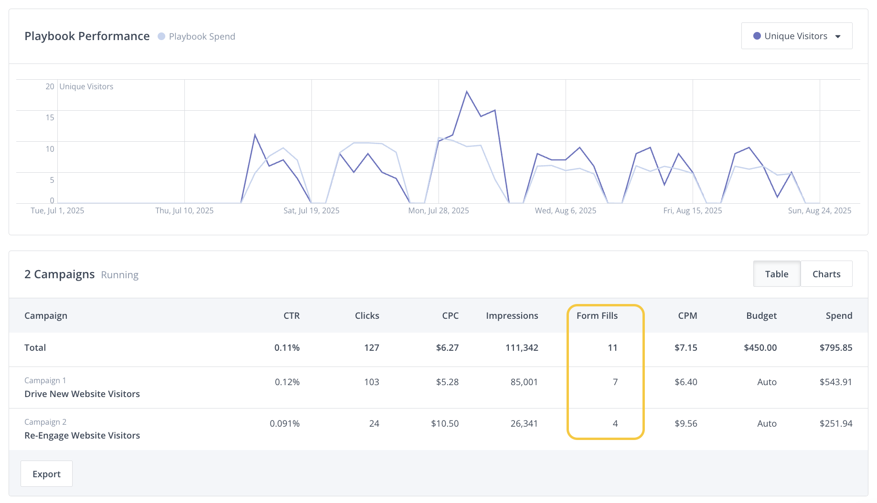Image resolution: width=877 pixels, height=503 pixels.
Task: Click the Playbook Spend legend dot
Action: coord(161,36)
